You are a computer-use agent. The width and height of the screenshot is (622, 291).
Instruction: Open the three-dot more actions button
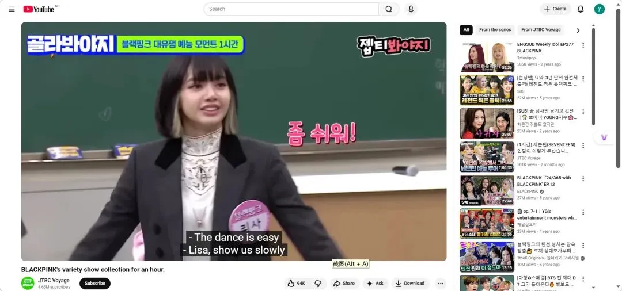[441, 284]
